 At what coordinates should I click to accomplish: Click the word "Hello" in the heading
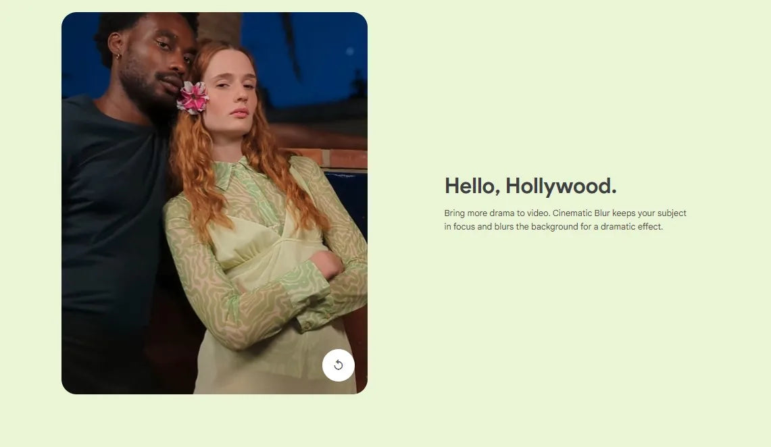471,186
